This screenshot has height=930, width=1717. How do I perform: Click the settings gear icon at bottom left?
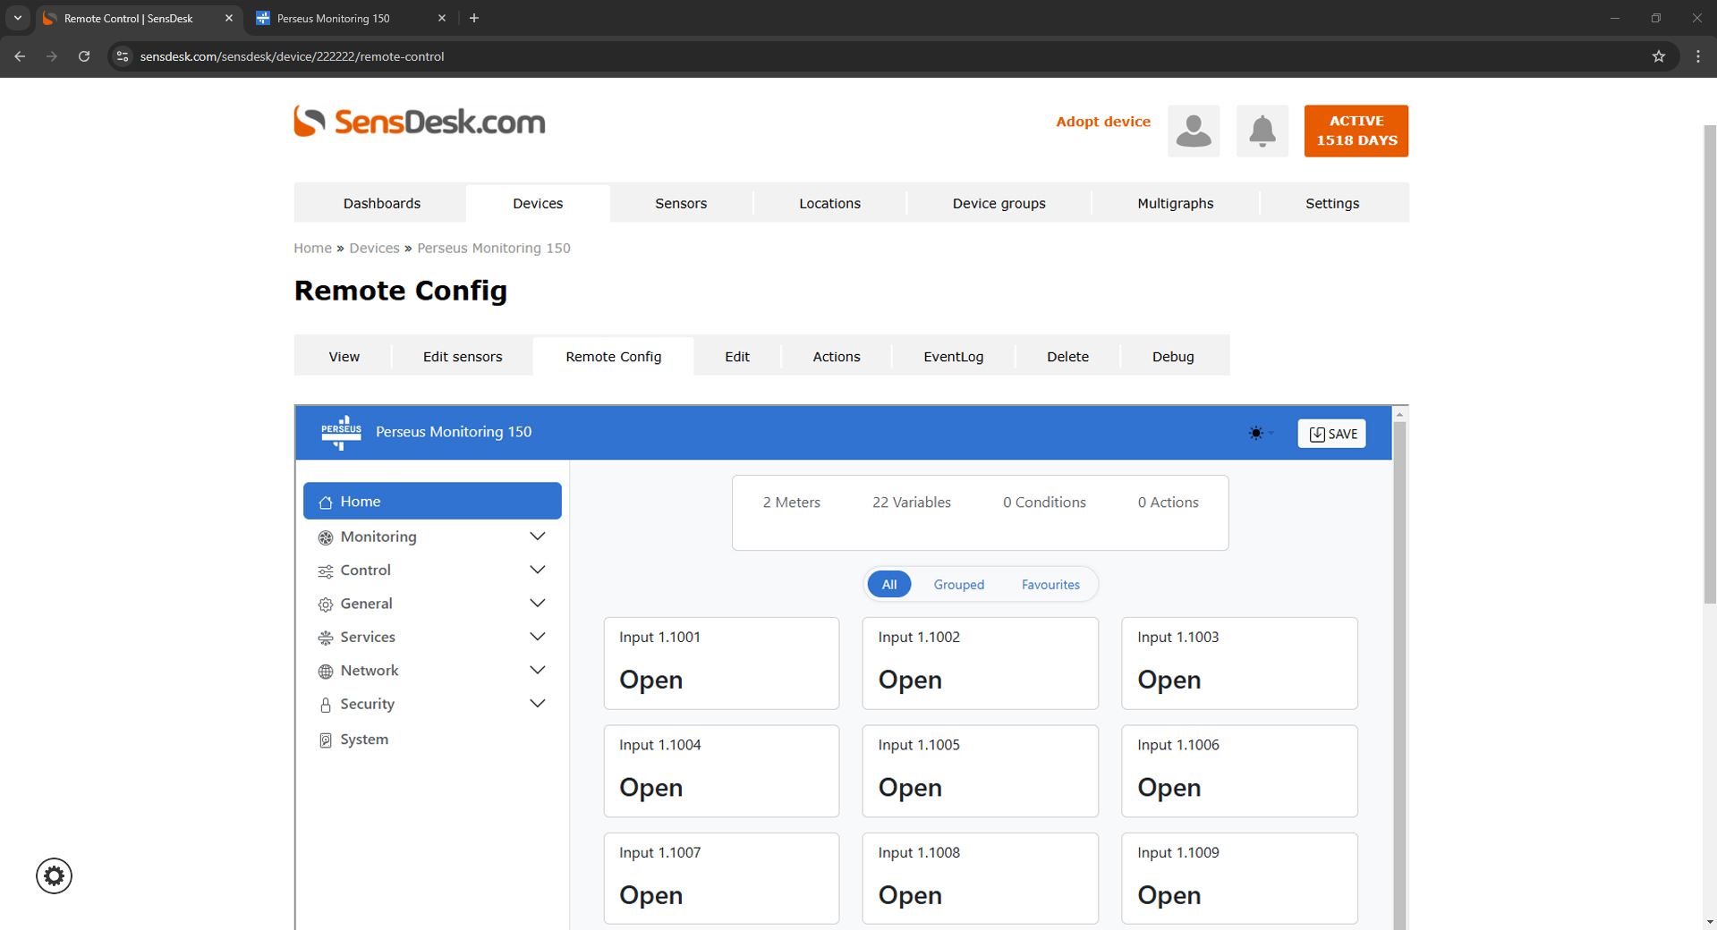tap(54, 875)
